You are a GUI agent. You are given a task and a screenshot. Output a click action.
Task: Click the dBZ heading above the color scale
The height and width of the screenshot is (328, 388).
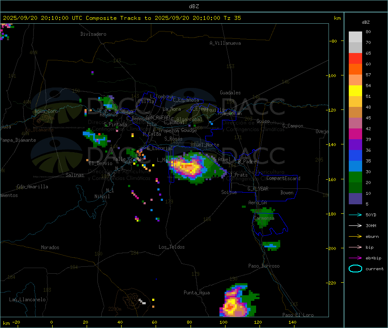coord(366,22)
